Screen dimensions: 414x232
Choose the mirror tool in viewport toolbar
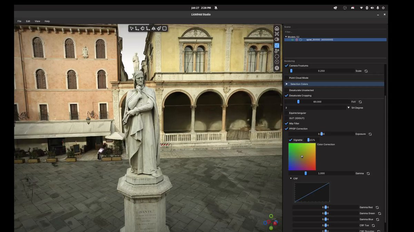point(154,29)
